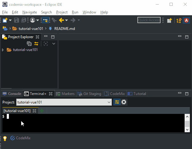Toggle Link with Editor in Project Explorer

pos(36,44)
